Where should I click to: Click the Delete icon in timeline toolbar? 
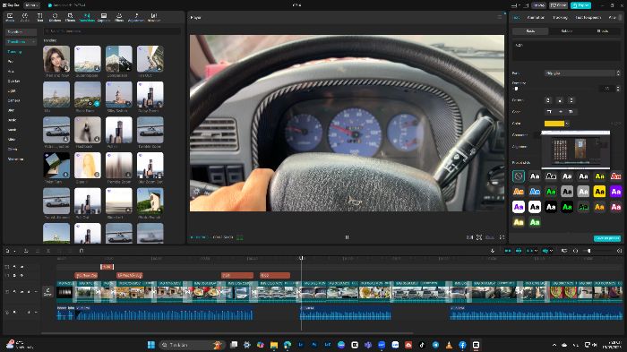coord(82,251)
